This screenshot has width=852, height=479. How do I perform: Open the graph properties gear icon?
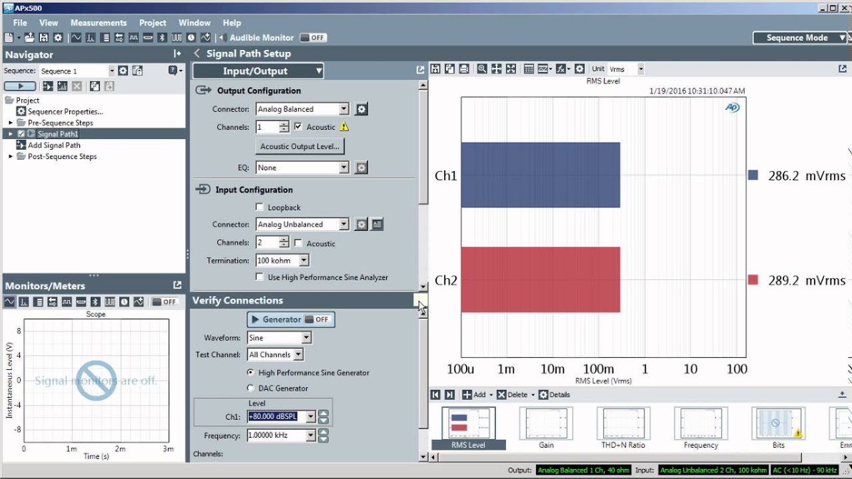(580, 69)
